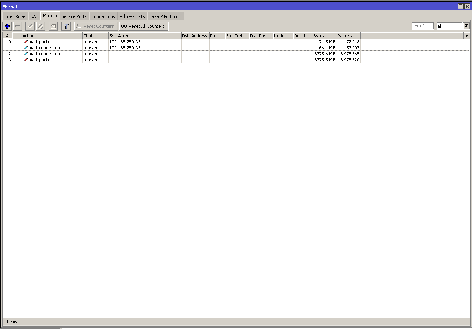
Task: Click the blue pencil icon on rule 1
Action: tap(25, 48)
